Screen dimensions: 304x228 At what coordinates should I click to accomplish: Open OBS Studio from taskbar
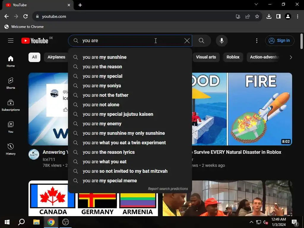coord(66,222)
